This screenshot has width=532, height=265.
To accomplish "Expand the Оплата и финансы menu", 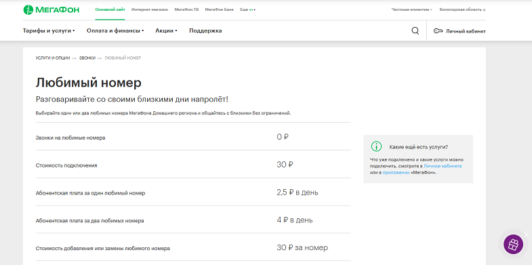I will [115, 31].
